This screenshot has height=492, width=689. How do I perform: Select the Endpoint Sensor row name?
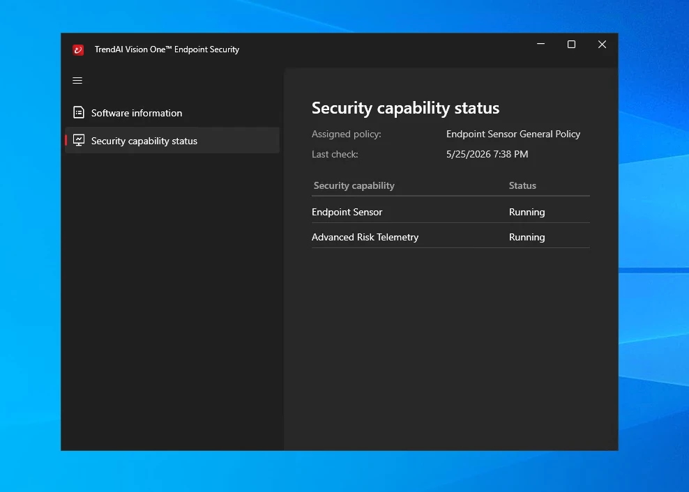pyautogui.click(x=347, y=212)
